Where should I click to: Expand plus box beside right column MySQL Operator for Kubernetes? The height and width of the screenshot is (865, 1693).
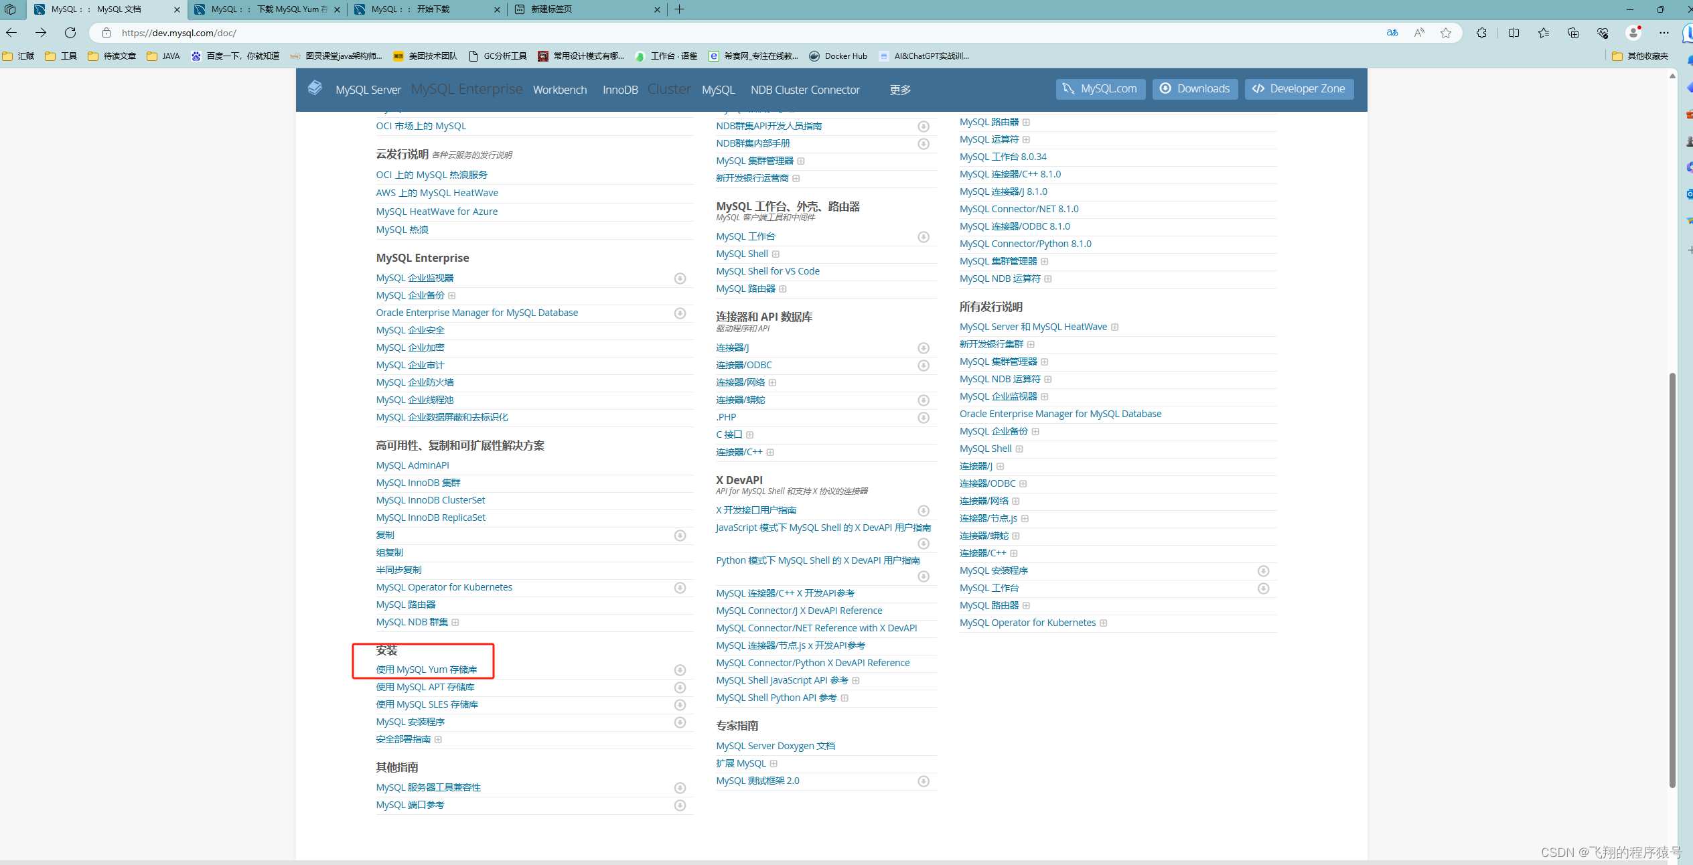(x=1104, y=623)
